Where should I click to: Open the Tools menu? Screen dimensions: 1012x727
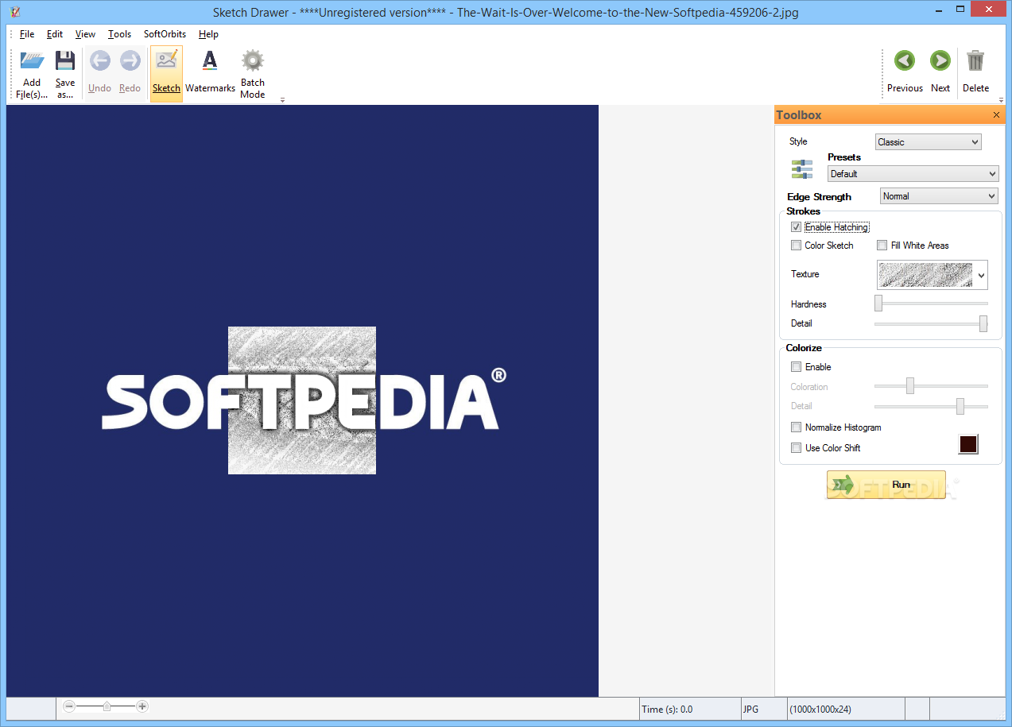click(119, 34)
